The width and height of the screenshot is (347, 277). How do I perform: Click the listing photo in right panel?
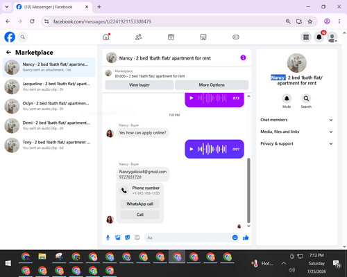point(297,63)
